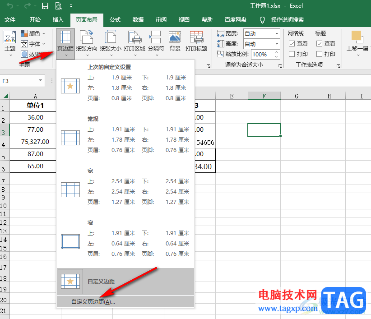Click the Name Box showing F3
This screenshot has height=319, width=371.
(19, 81)
